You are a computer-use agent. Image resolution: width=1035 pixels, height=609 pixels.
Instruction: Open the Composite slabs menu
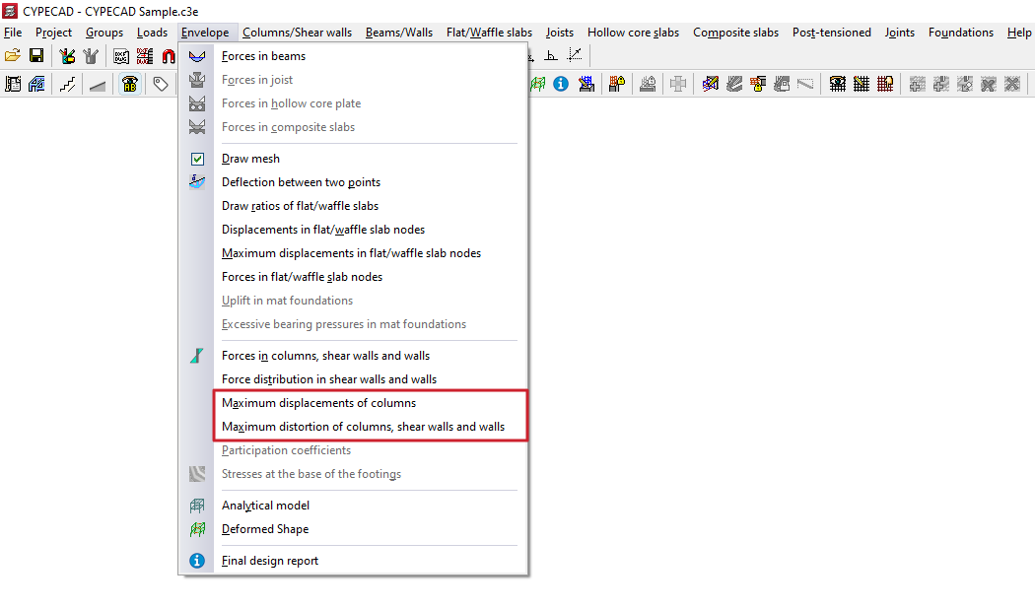[x=735, y=33]
